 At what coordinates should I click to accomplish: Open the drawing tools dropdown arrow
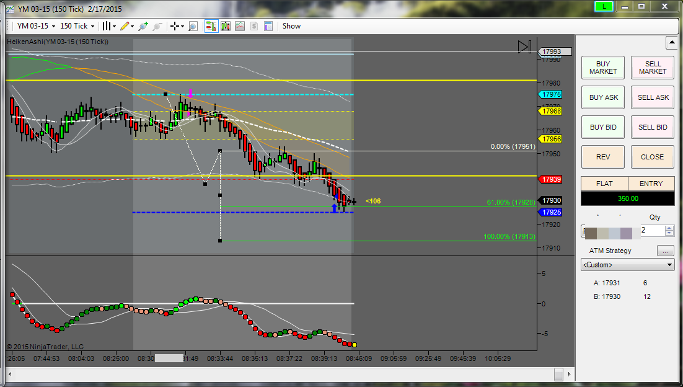(x=133, y=27)
